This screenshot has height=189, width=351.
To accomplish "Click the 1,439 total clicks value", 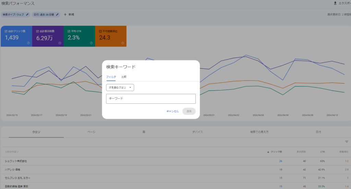I will coord(12,38).
